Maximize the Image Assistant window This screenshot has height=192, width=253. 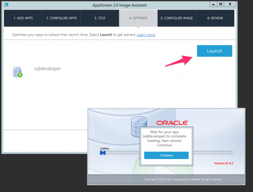pos(221,4)
